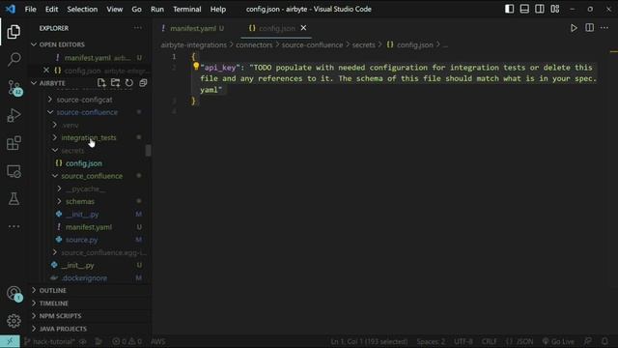The image size is (618, 348).
Task: Change the CRLF end of line sequence
Action: coord(490,341)
